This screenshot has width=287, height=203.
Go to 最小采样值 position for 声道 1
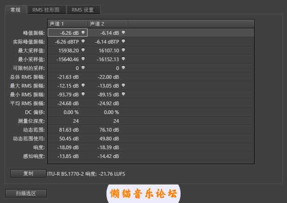tap(83, 59)
